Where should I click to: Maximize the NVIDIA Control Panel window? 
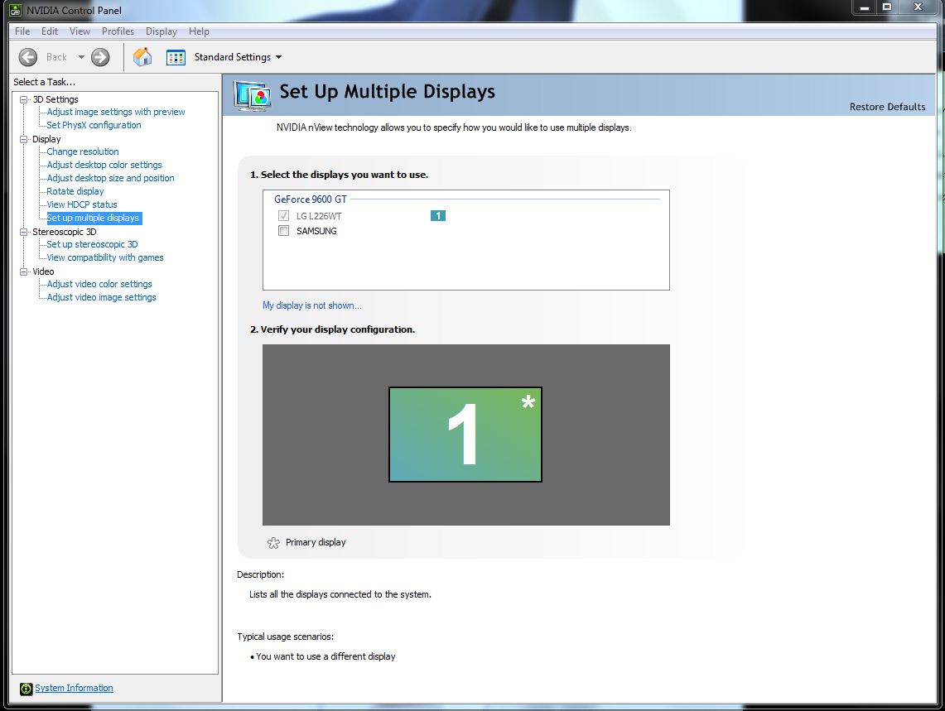pos(887,7)
